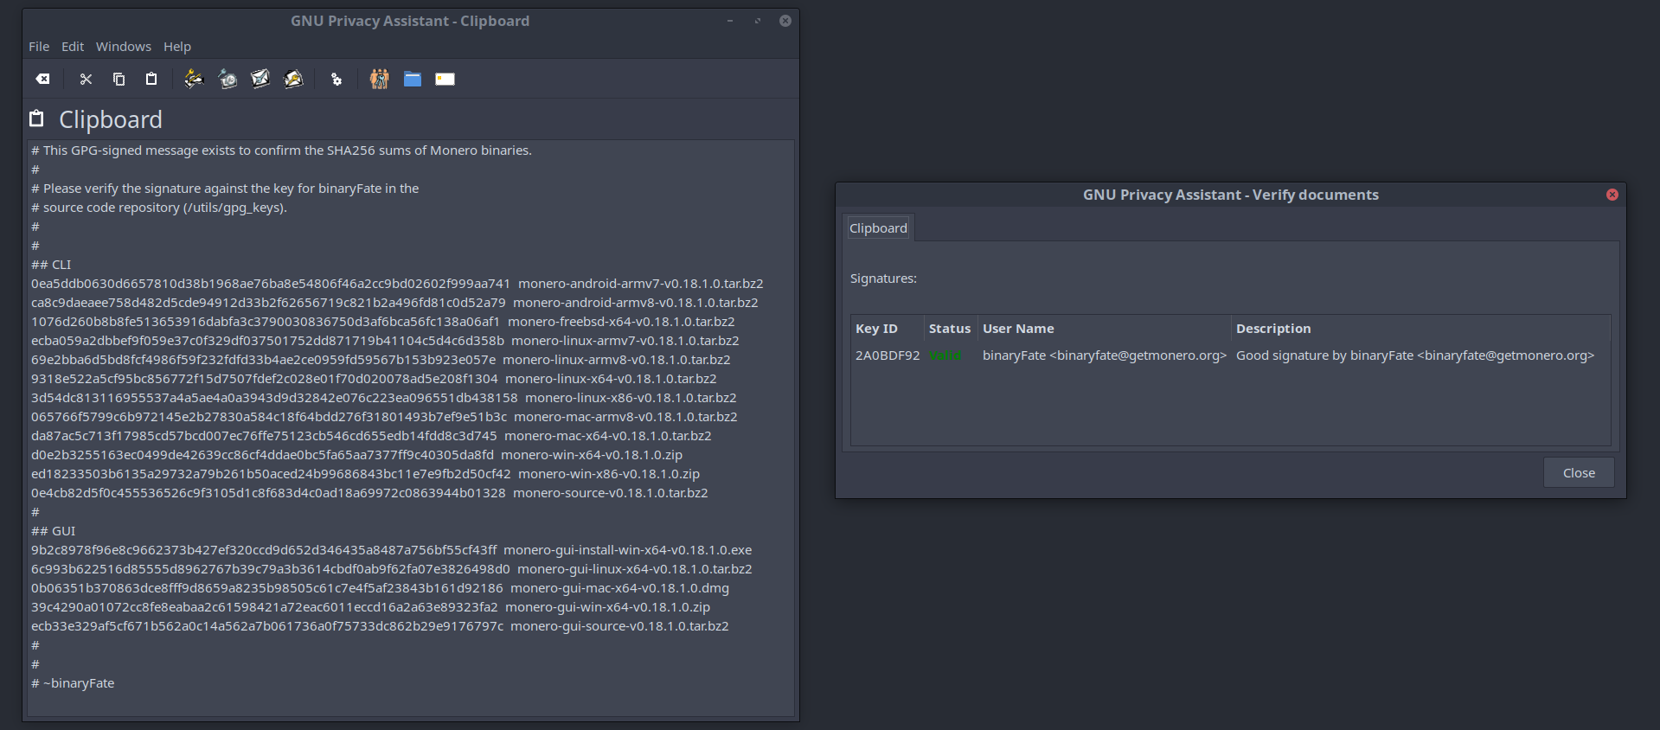The width and height of the screenshot is (1660, 730).
Task: Click the green Valid status cell
Action: pyautogui.click(x=945, y=355)
